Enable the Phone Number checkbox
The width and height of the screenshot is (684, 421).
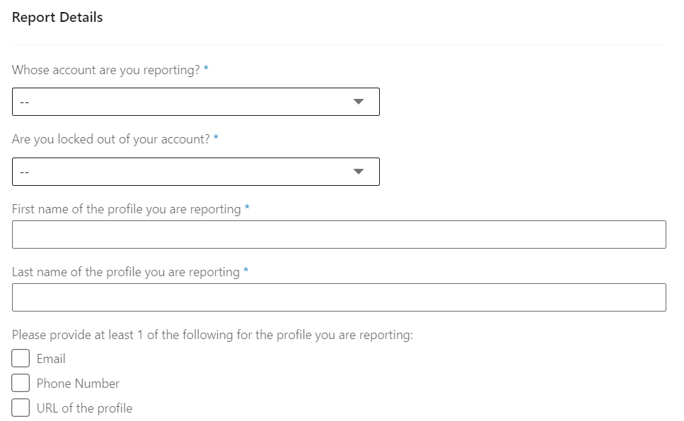coord(21,384)
